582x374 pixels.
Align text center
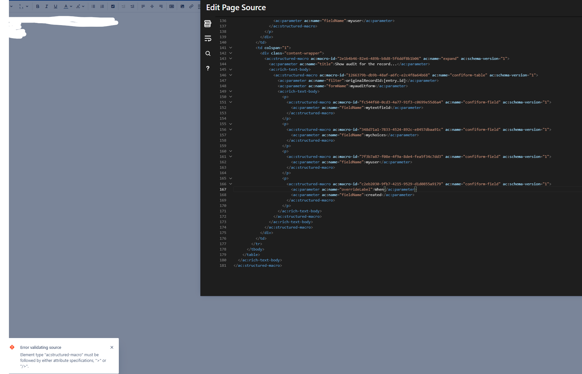[152, 6]
